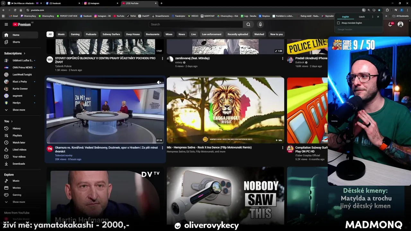Select Czech in translate popup
The width and height of the screenshot is (411, 231).
[x=362, y=17]
